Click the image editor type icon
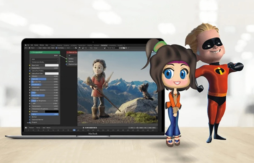Viewport: 254px width, 163px height. pyautogui.click(x=80, y=48)
